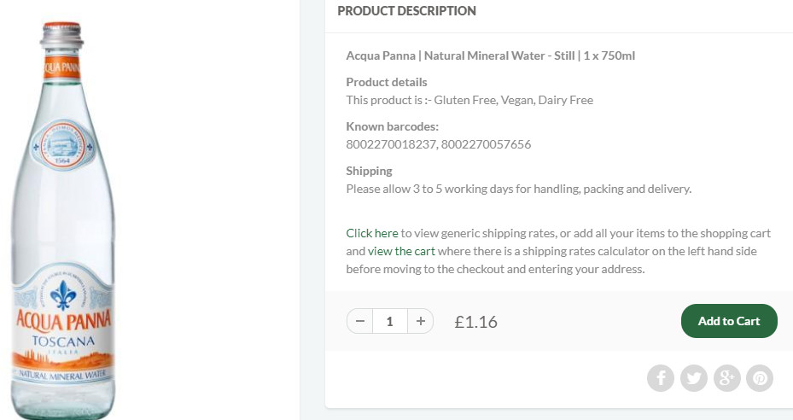Viewport: 793px width, 420px height.
Task: Click the "Shipping" heading
Action: (x=369, y=171)
